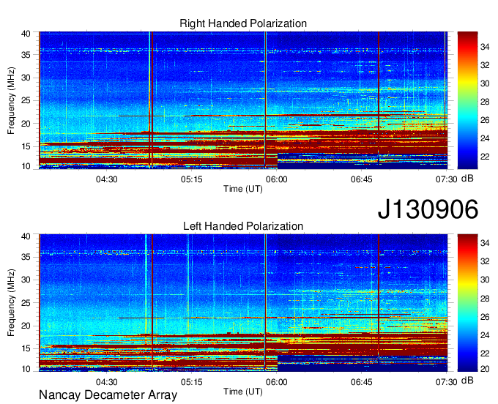Click the Left Handed Polarization spectrogram image
Viewport: 498px width, 404px height.
coord(243,303)
